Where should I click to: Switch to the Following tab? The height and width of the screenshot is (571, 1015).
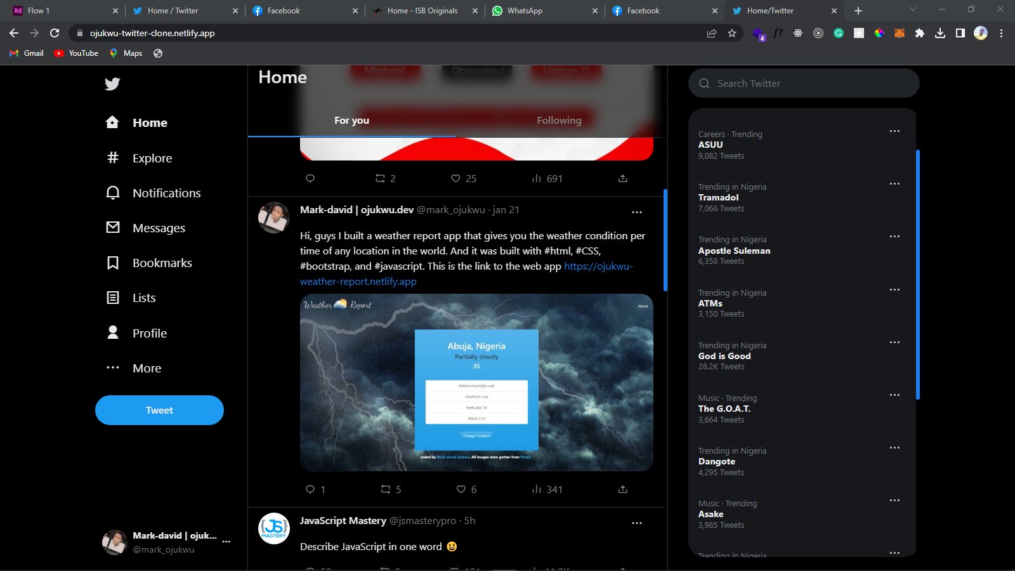click(559, 121)
